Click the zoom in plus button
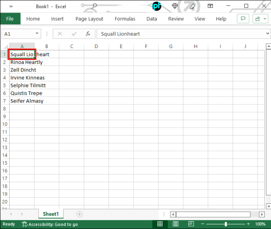271x229 pixels. pos(248,224)
